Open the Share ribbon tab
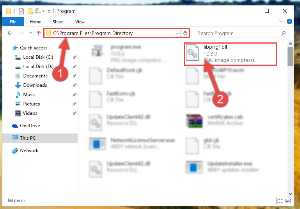This screenshot has width=300, height=209. click(x=58, y=22)
